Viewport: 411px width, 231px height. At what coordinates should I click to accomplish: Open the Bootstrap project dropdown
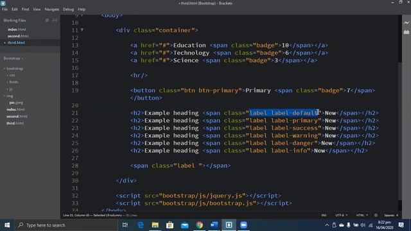(13, 58)
